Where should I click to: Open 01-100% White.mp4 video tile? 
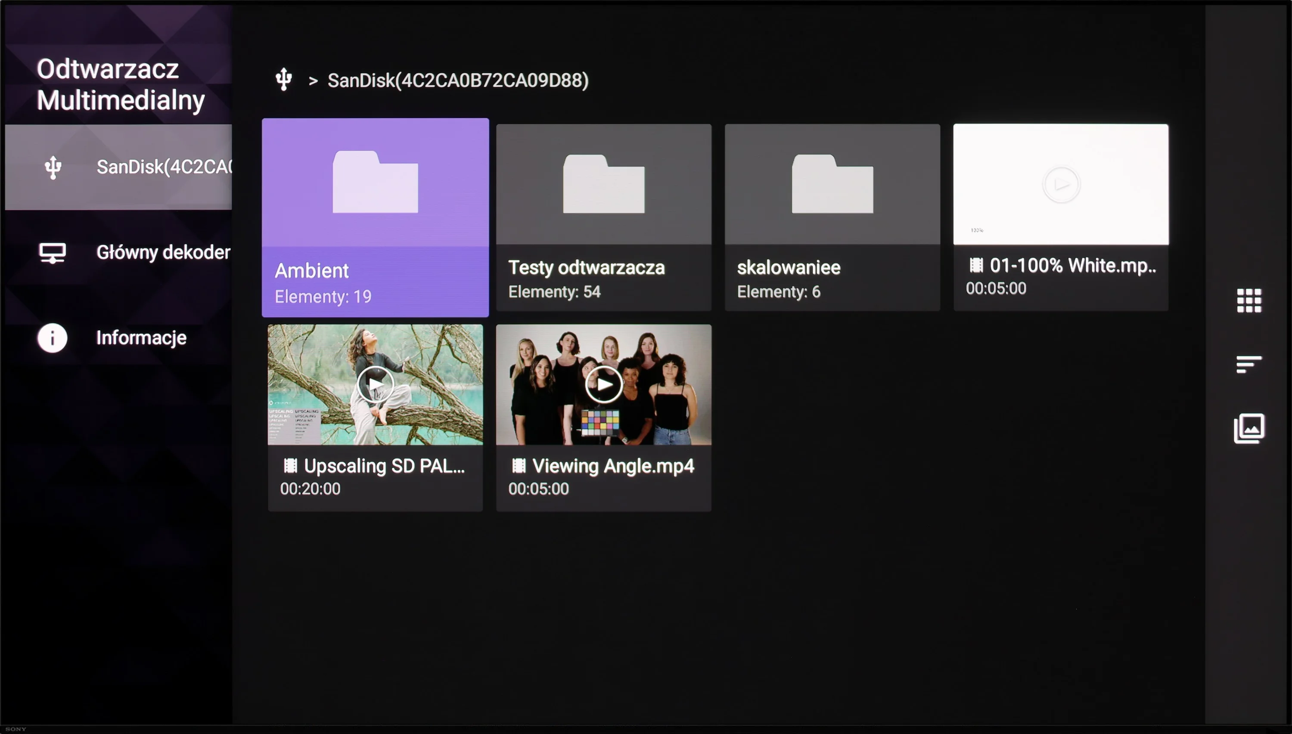click(x=1061, y=217)
